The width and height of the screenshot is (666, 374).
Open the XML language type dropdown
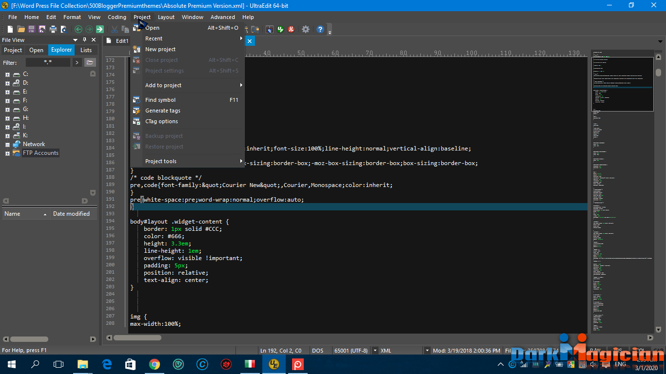coord(427,351)
